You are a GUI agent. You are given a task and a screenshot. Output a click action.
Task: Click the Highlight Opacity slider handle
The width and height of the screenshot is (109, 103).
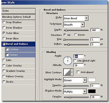(64, 86)
